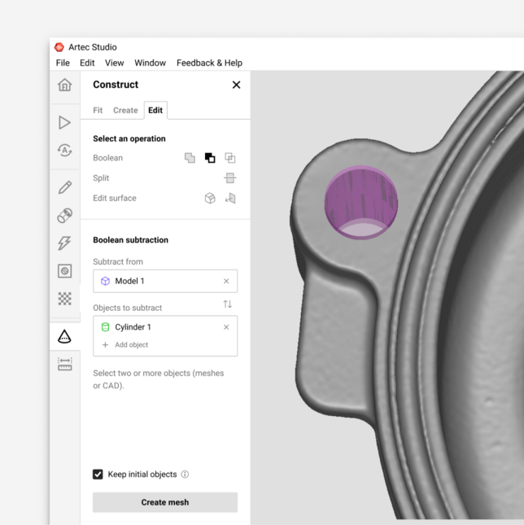Image resolution: width=524 pixels, height=525 pixels.
Task: Toggle the Keep initial objects checkbox
Action: tap(98, 474)
